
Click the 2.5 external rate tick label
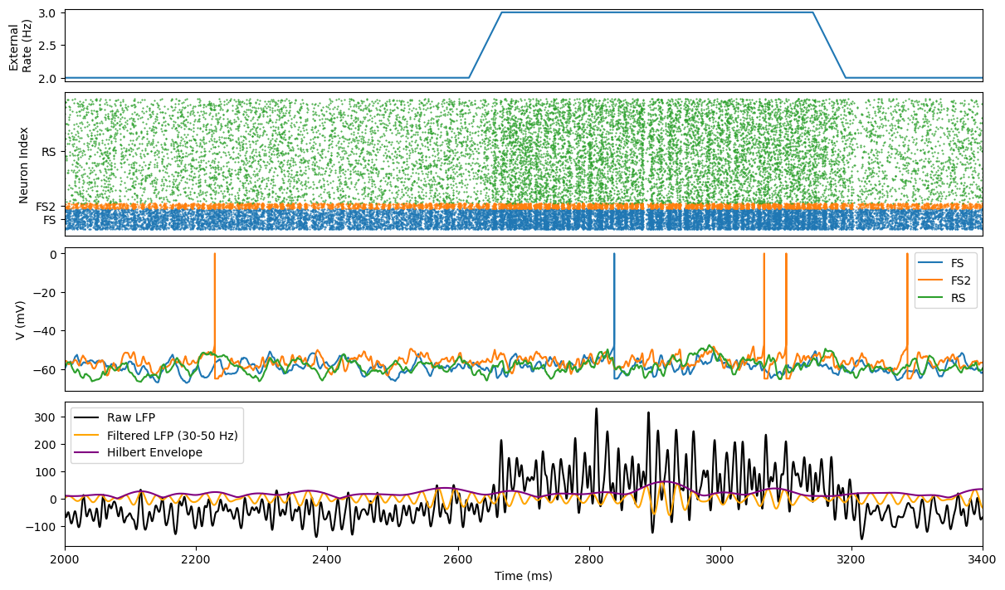48,46
